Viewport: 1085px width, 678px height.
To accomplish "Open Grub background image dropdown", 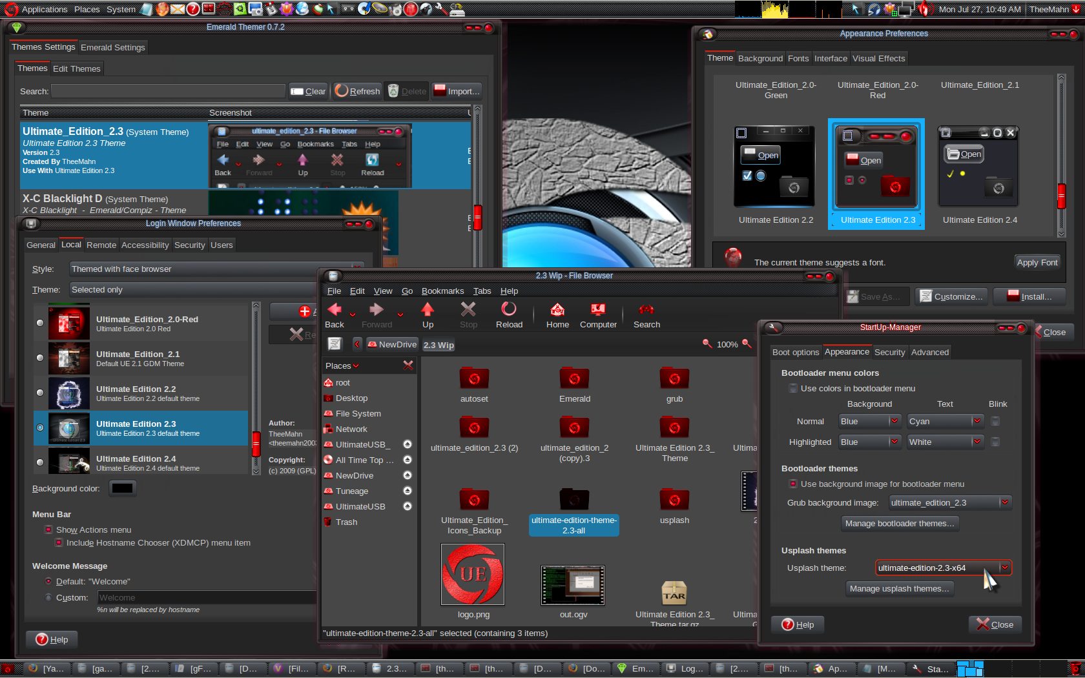I will pos(949,502).
